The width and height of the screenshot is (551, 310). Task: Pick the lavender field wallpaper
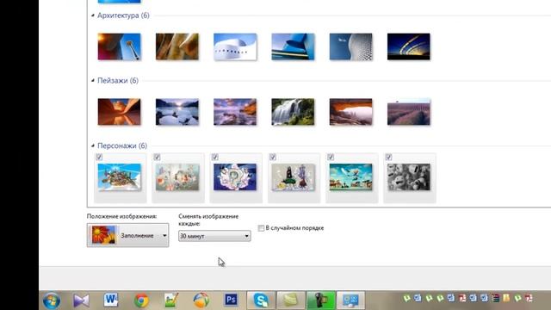pyautogui.click(x=409, y=112)
